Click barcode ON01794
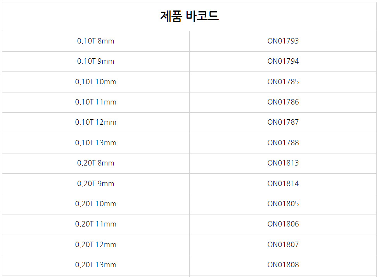Viewport: 377px width, 277px height. click(283, 61)
